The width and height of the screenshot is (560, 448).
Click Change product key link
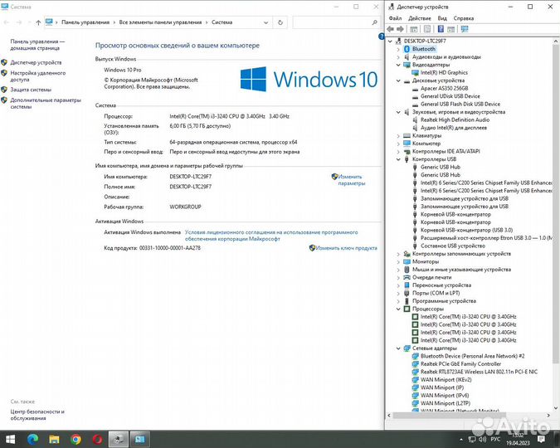tap(346, 248)
